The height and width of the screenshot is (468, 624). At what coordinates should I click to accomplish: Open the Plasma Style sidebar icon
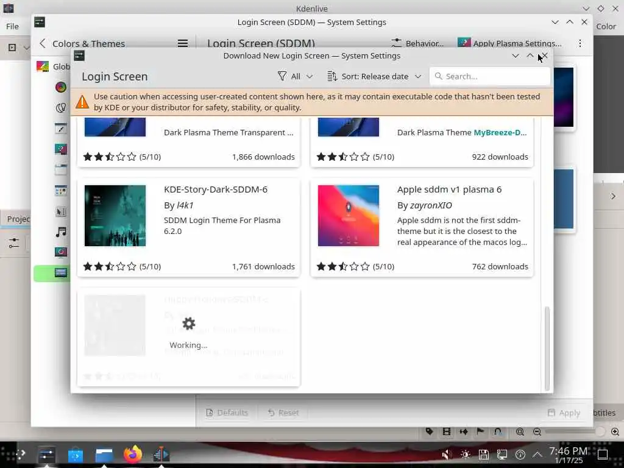(x=60, y=149)
